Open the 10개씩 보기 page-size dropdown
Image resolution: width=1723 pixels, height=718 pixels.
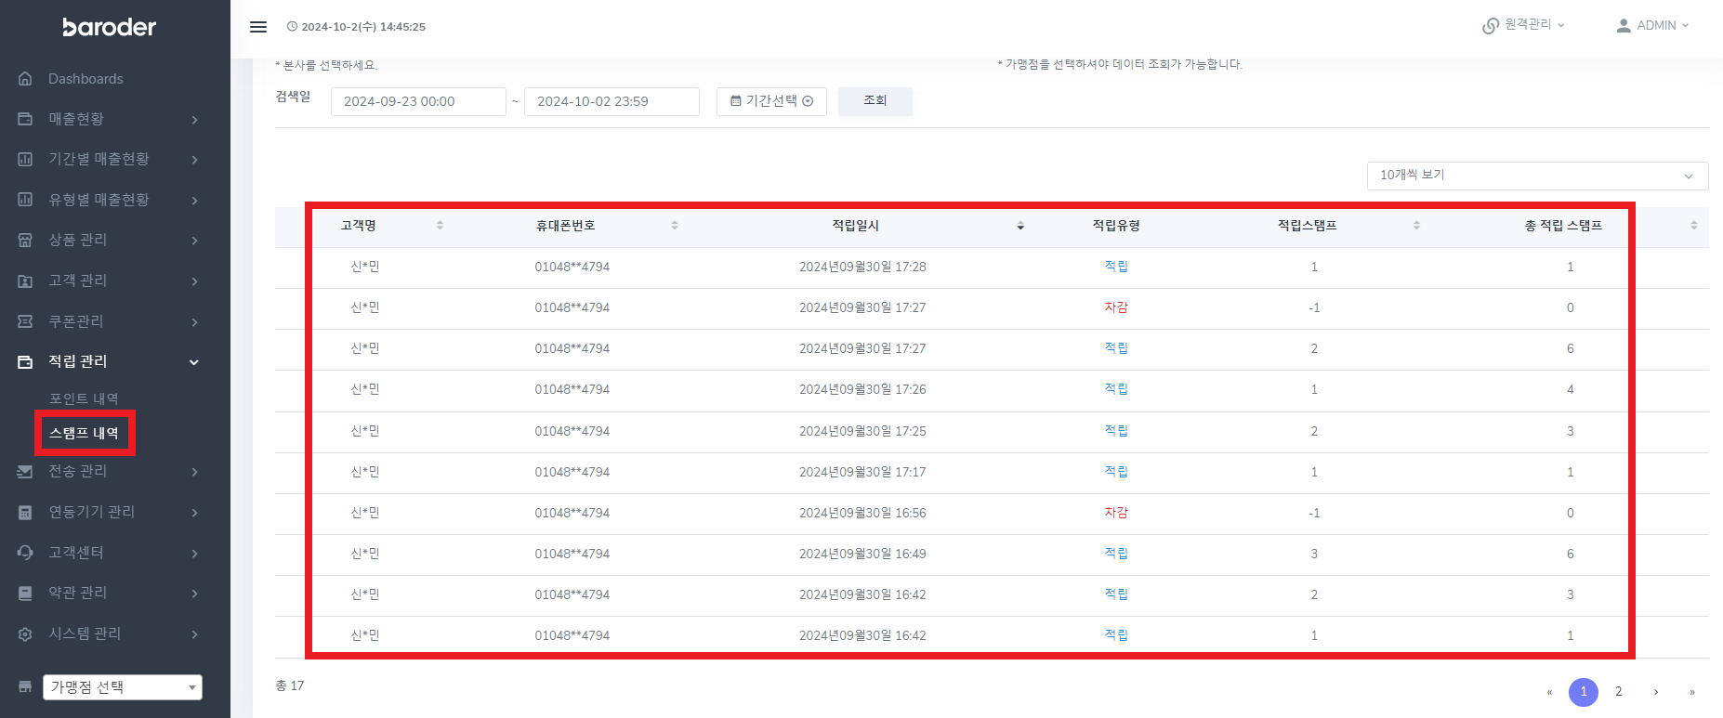(1537, 176)
